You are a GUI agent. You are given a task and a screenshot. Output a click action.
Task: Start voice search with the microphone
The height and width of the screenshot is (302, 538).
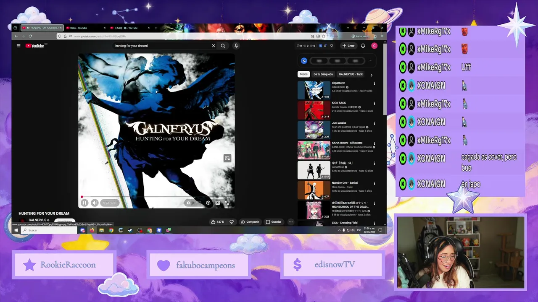click(236, 46)
